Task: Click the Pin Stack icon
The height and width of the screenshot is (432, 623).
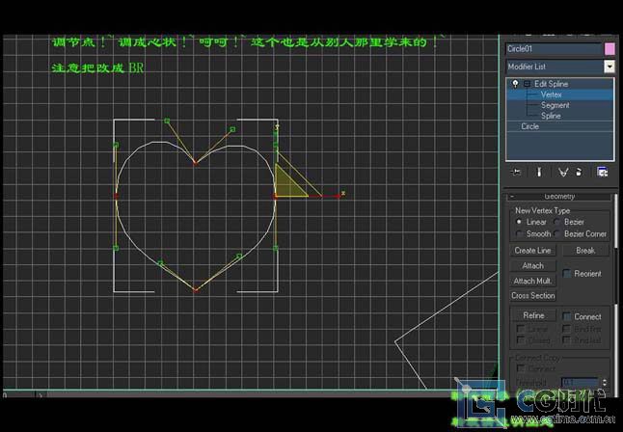Action: coord(517,172)
